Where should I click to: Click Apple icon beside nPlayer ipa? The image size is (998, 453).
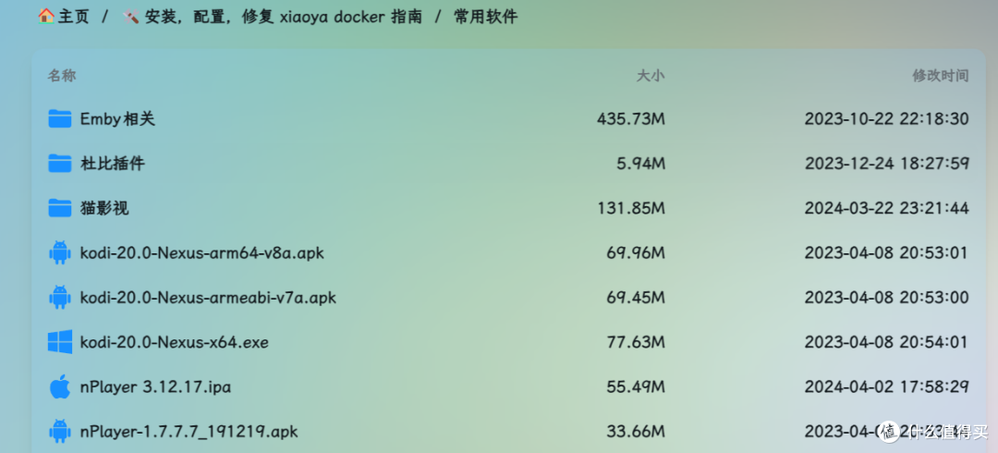click(x=60, y=386)
